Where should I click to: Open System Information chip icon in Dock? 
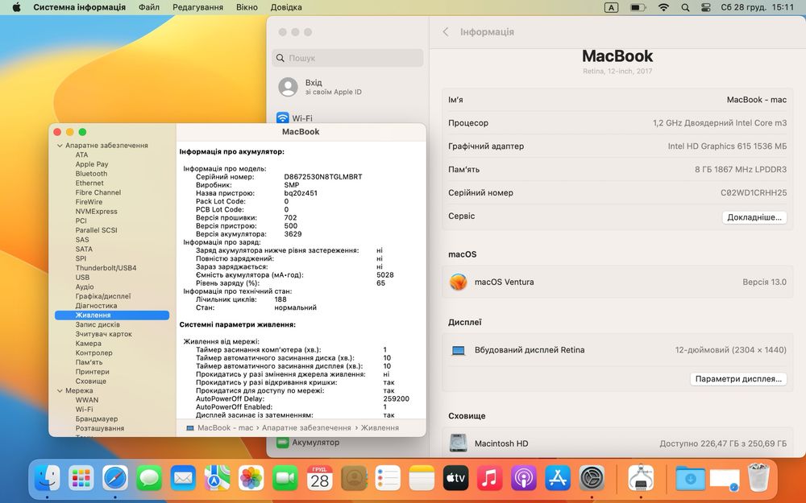641,478
